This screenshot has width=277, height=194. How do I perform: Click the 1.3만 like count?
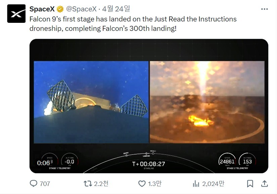click(155, 184)
